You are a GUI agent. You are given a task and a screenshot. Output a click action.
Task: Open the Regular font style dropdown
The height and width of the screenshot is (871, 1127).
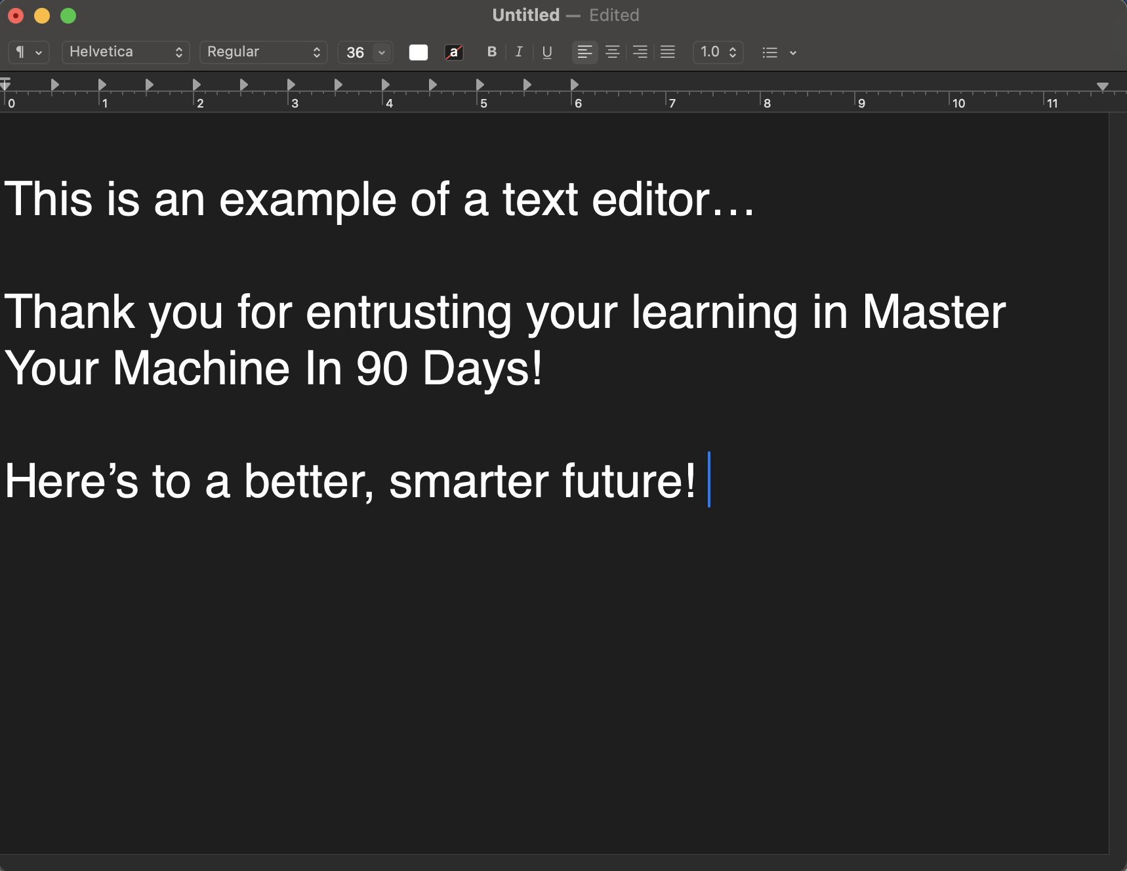pos(263,52)
